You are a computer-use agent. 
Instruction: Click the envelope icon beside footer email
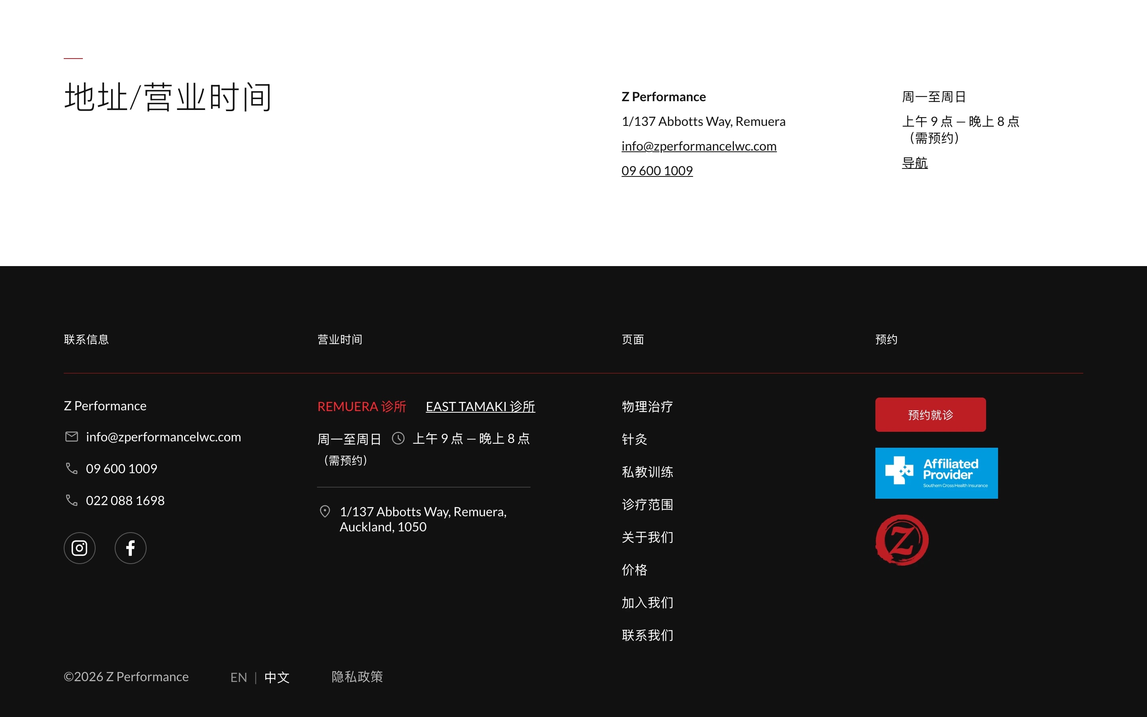(x=72, y=436)
